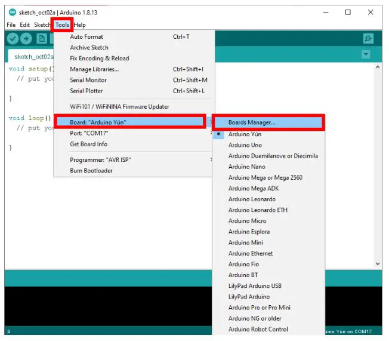Image resolution: width=389 pixels, height=341 pixels.
Task: Open the File menu
Action: [x=11, y=25]
